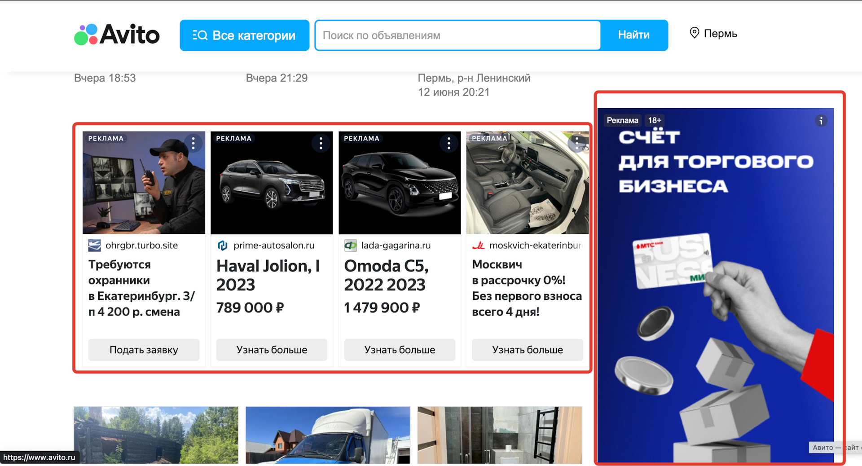Screen dimensions: 862x466
Task: Open the three-dot menu on the Москвич ad
Action: [x=577, y=143]
